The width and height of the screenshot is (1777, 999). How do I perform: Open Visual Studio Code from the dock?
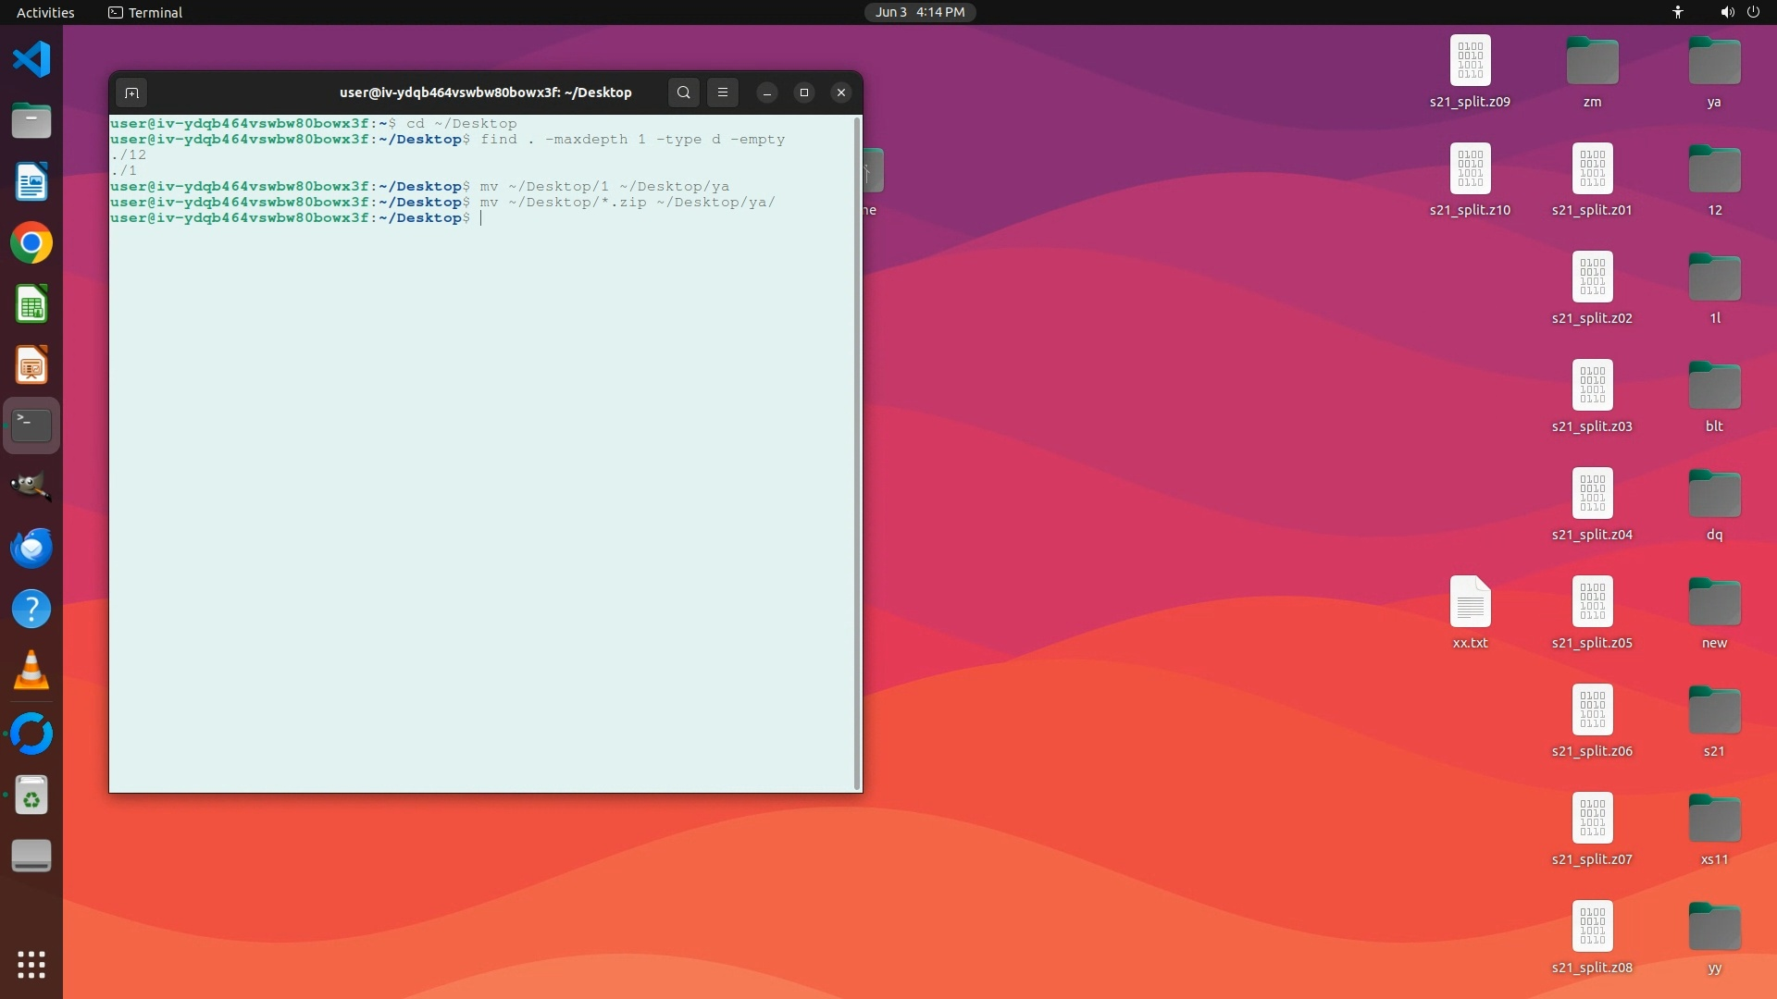pos(31,60)
